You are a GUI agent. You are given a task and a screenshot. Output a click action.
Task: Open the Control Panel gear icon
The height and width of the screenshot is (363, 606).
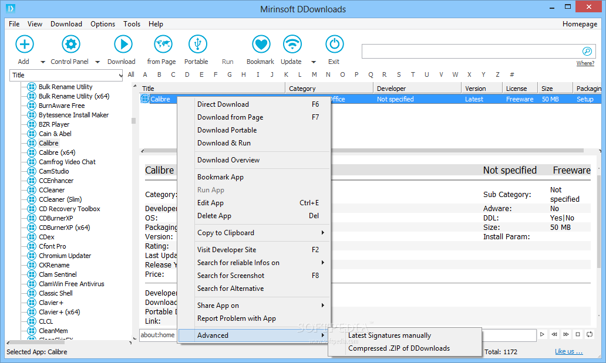[x=71, y=45]
